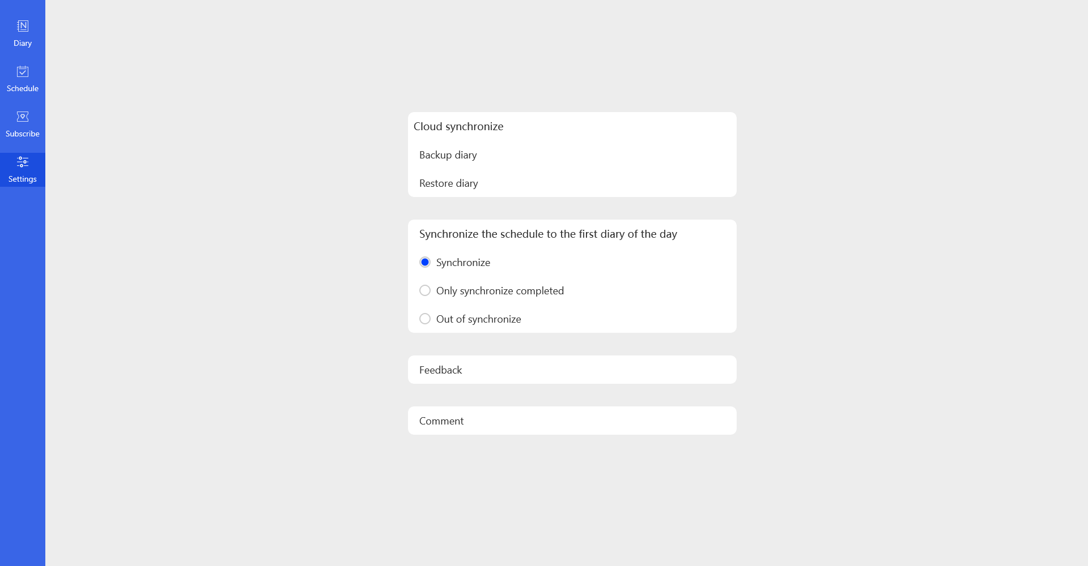Open the Feedback row
The height and width of the screenshot is (566, 1088).
(440, 370)
